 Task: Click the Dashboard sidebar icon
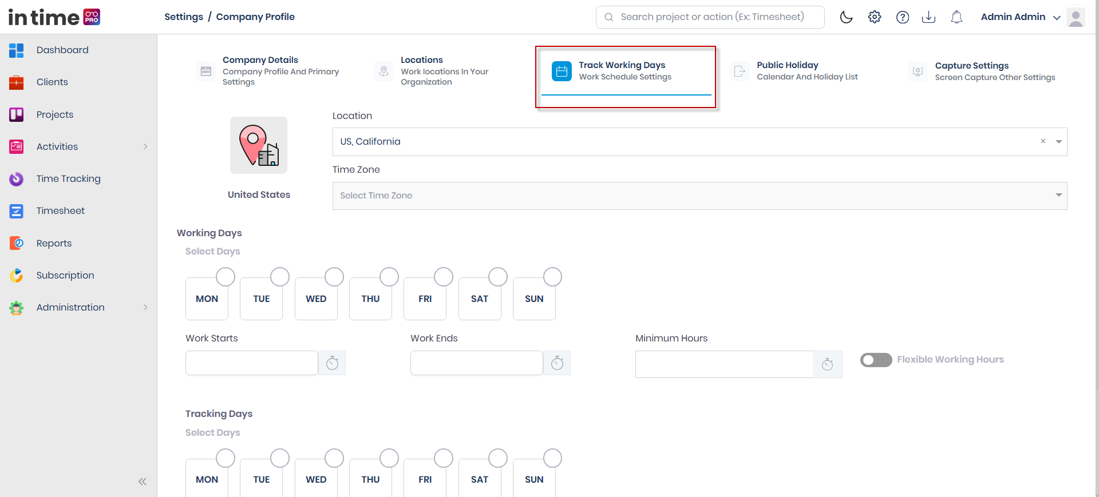pyautogui.click(x=17, y=50)
